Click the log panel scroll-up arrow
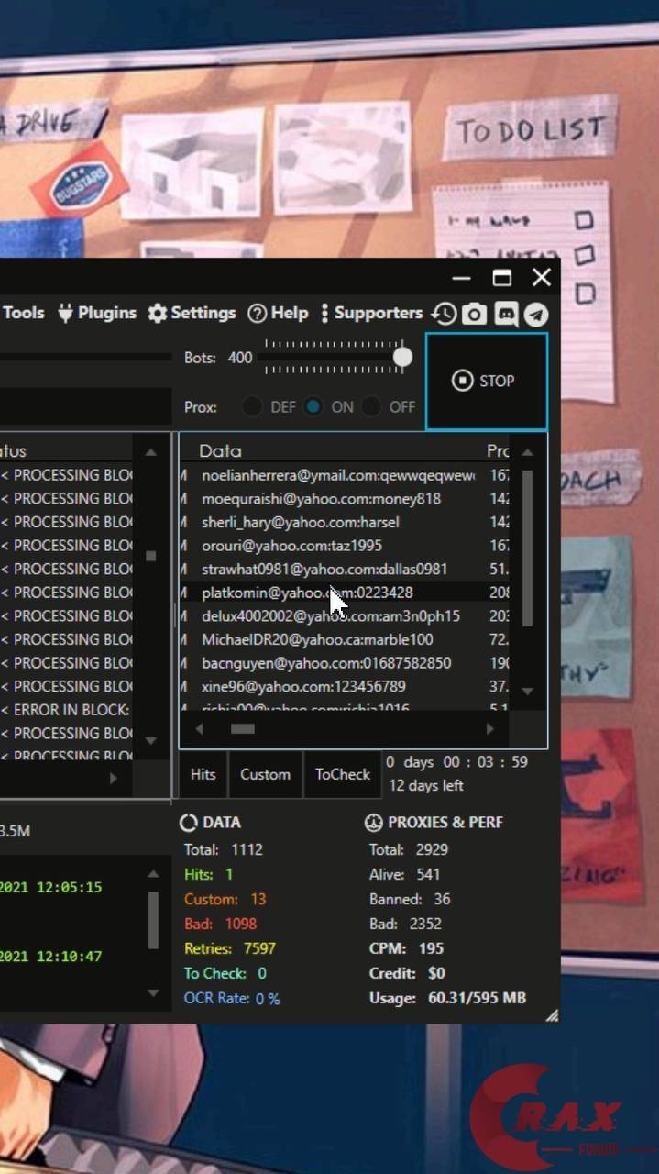This screenshot has height=1174, width=659. (x=153, y=875)
